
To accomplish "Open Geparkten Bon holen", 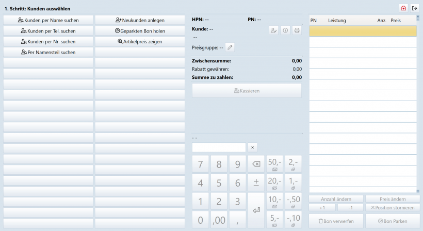I will (140, 31).
